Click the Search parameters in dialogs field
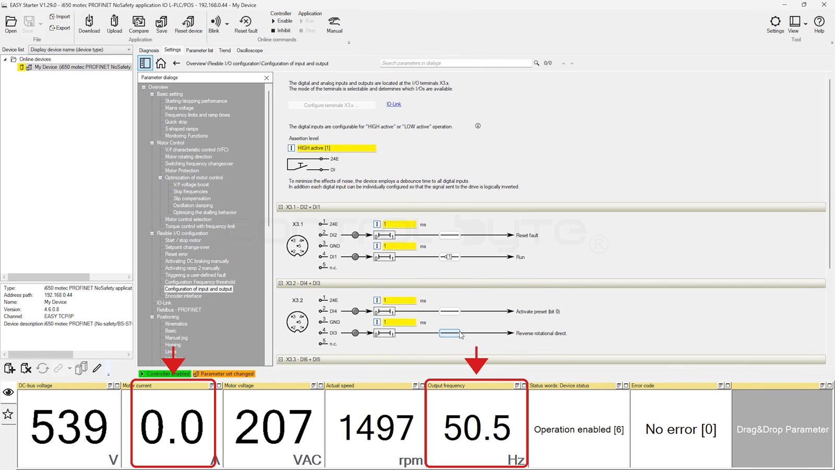Image resolution: width=835 pixels, height=470 pixels. pyautogui.click(x=456, y=63)
